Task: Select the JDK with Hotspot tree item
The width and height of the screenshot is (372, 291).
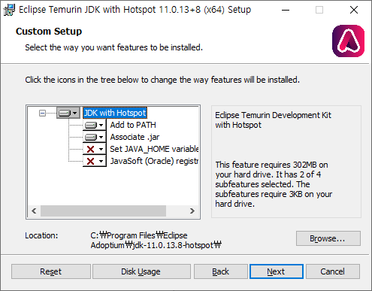Action: [115, 113]
